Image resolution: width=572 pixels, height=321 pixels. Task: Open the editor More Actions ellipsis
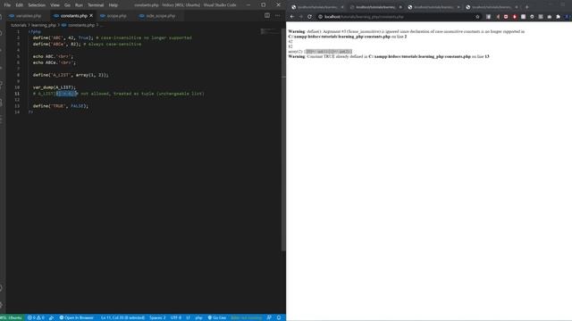(x=278, y=16)
